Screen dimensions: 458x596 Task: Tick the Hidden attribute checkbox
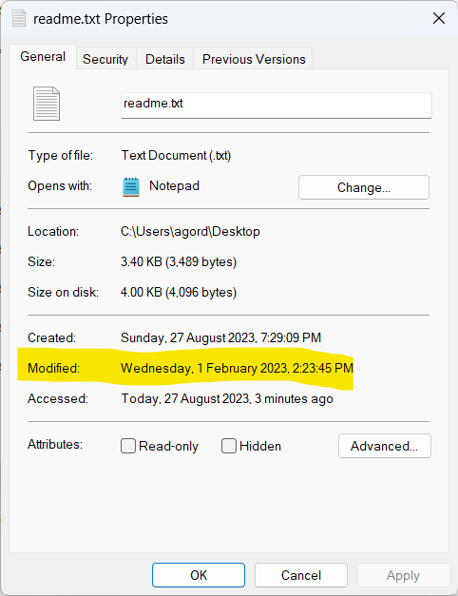tap(229, 446)
